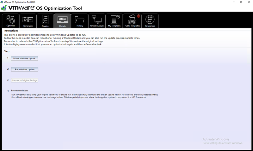This screenshot has width=253, height=151.
Task: Restore down the application window
Action: [x=241, y=2]
